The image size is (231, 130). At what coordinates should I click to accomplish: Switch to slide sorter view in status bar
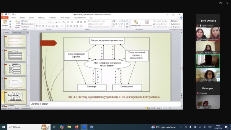pyautogui.click(x=149, y=108)
